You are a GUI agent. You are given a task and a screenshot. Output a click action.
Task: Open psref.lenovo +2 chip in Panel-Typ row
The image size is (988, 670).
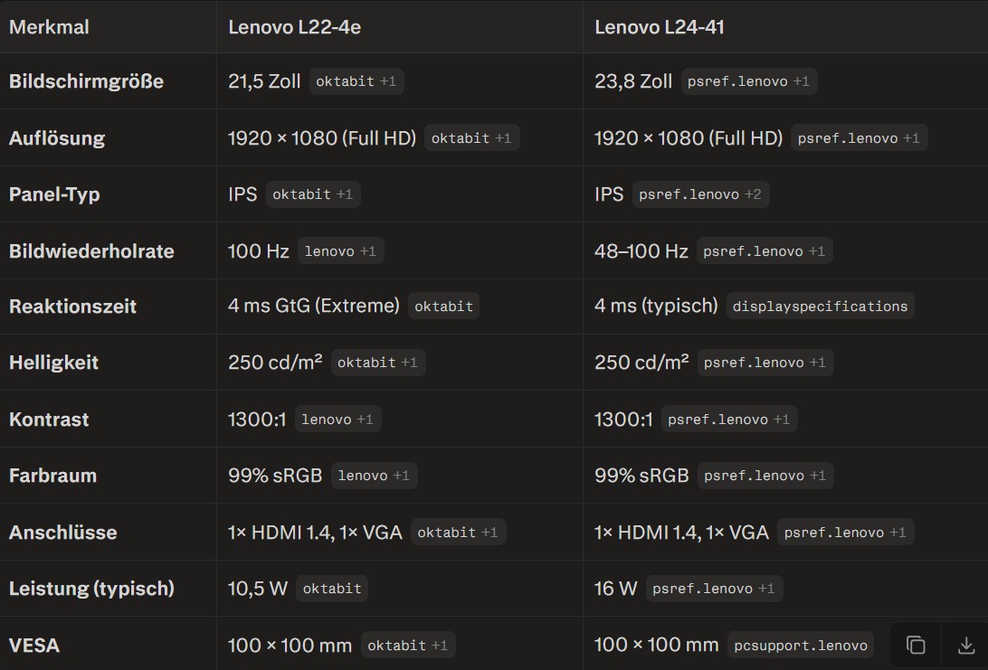pyautogui.click(x=700, y=193)
